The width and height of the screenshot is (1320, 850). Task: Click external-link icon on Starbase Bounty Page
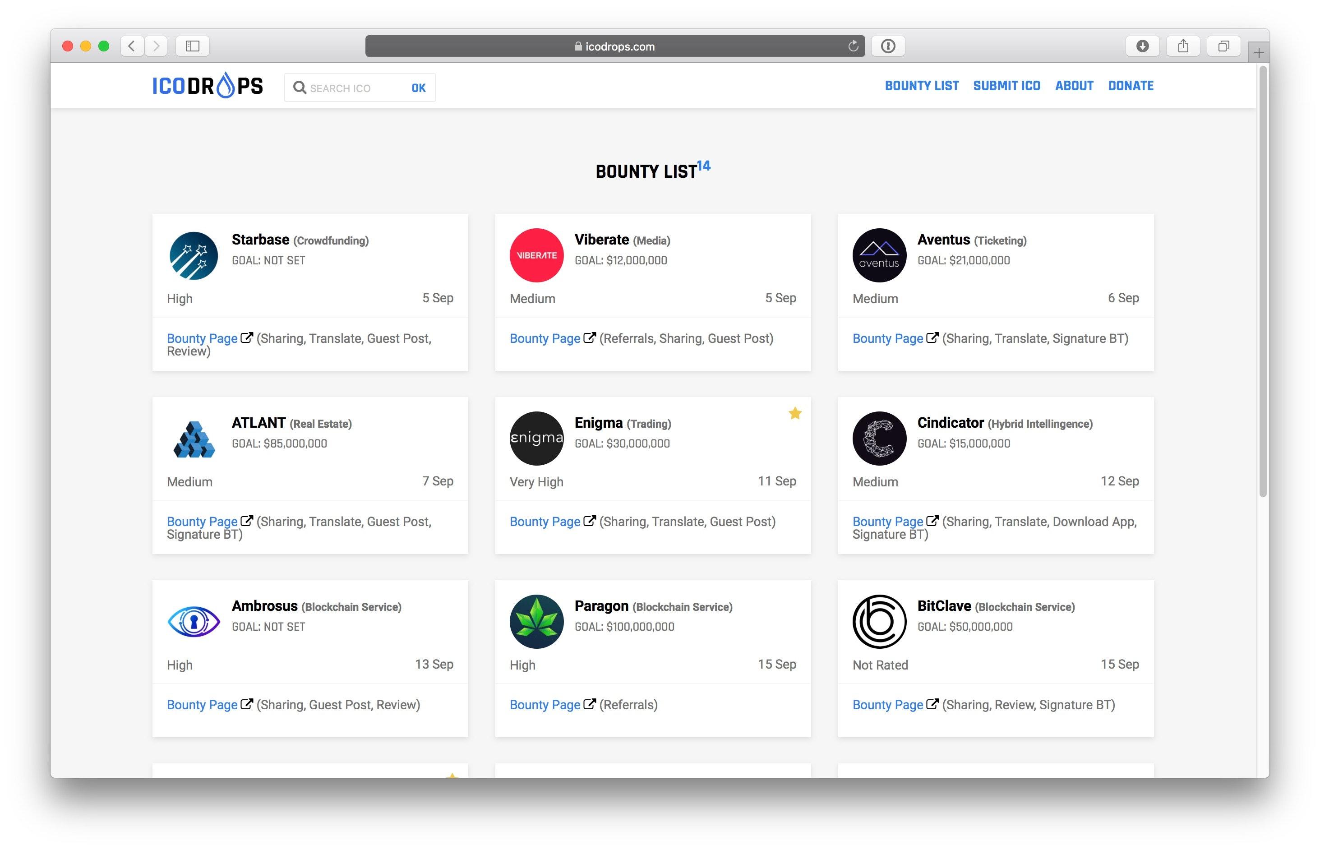[x=247, y=338]
